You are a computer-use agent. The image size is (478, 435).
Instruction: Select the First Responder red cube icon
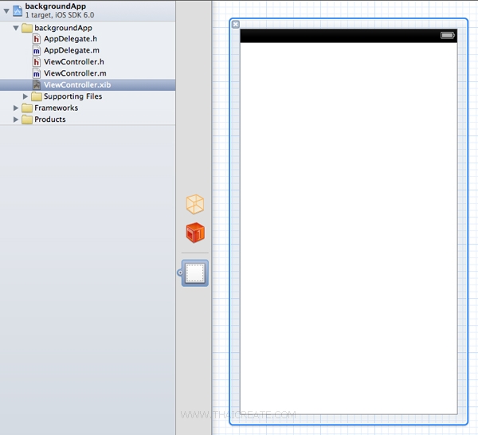coord(195,233)
